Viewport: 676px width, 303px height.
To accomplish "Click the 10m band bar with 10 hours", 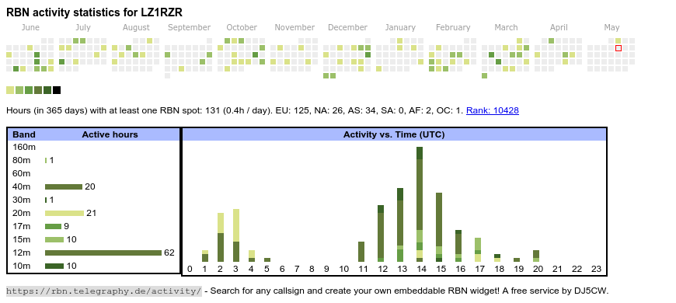I will 54,266.
